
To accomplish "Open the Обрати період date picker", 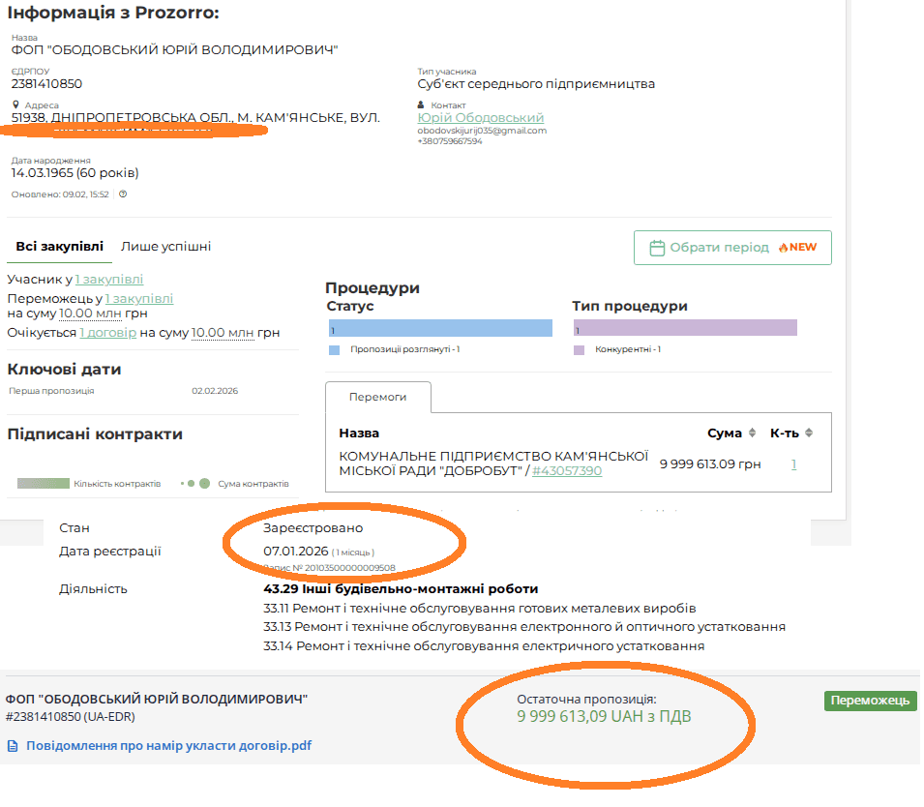I will [x=732, y=248].
